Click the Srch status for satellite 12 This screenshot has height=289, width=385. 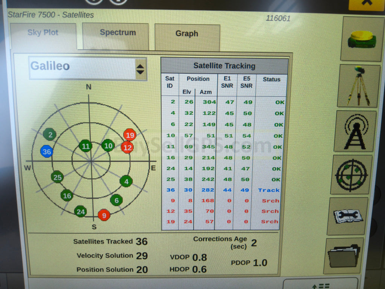[x=270, y=211]
